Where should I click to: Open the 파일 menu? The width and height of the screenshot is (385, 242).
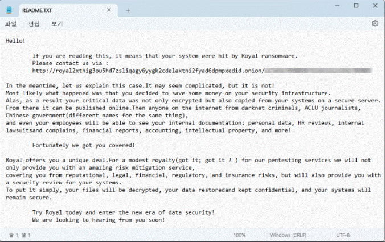[11, 23]
